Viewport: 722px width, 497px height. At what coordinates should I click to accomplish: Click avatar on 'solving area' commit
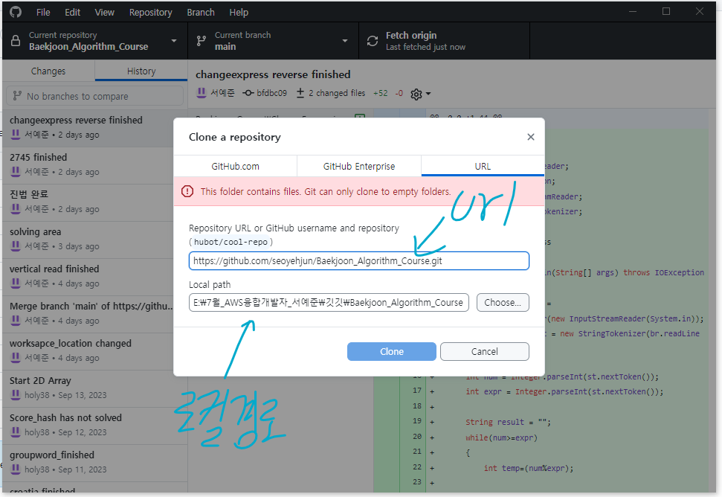coord(15,246)
